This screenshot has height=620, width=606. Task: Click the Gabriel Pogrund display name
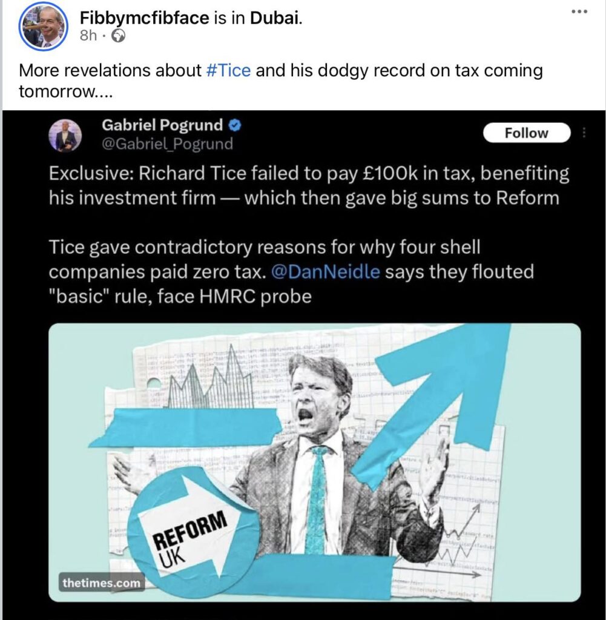click(x=162, y=125)
